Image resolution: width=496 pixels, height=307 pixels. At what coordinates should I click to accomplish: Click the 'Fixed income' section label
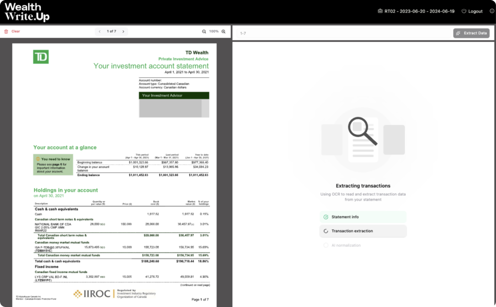[46, 266]
